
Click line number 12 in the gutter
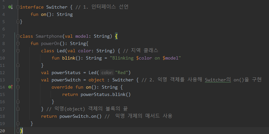3,73
